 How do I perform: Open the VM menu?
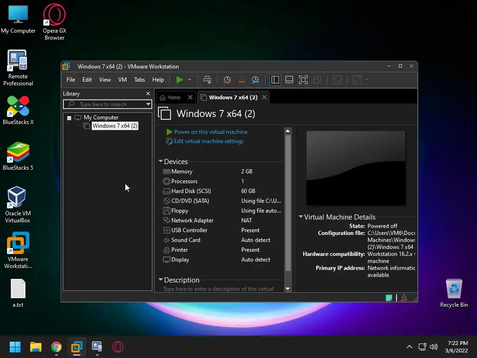pyautogui.click(x=123, y=80)
